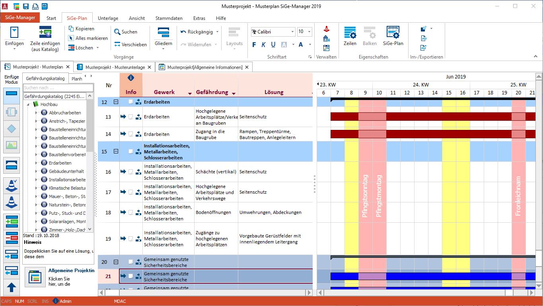This screenshot has height=306, width=543.
Task: Toggle underline U formatting
Action: click(x=273, y=45)
